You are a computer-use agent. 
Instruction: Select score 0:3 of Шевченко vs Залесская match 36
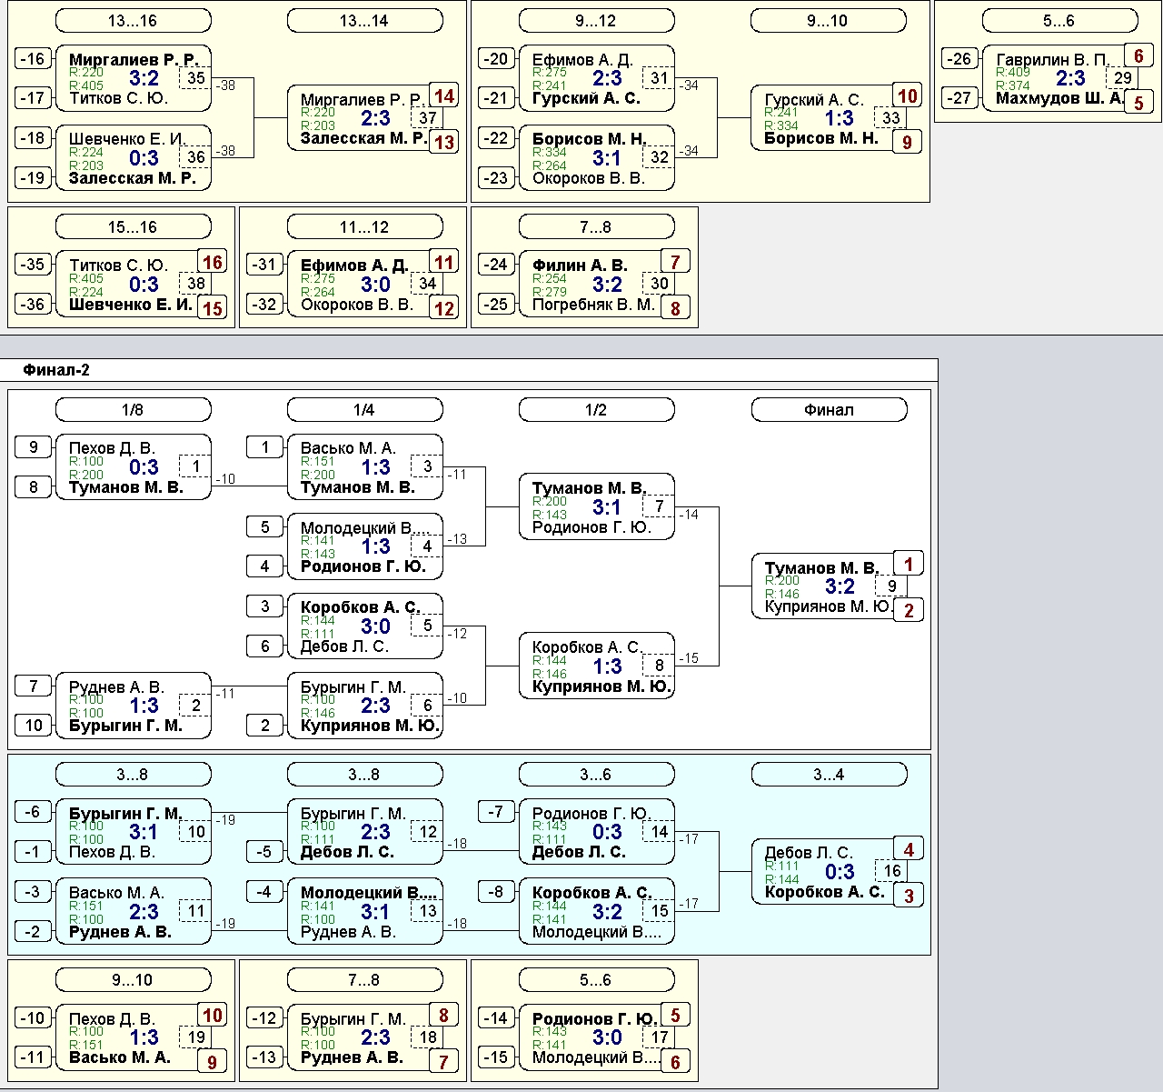coord(144,158)
